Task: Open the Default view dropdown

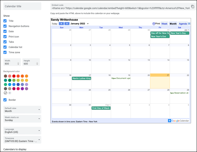Action: (x=22, y=110)
